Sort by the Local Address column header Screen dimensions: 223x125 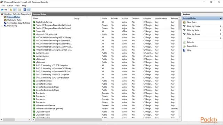[x=161, y=18]
